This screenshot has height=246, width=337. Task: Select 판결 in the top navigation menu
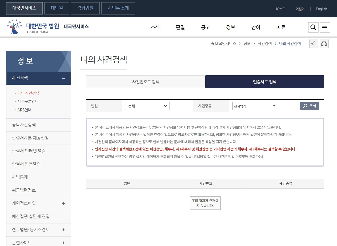(180, 27)
